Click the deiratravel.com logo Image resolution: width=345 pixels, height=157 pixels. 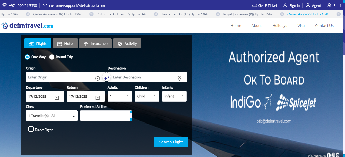click(x=27, y=26)
